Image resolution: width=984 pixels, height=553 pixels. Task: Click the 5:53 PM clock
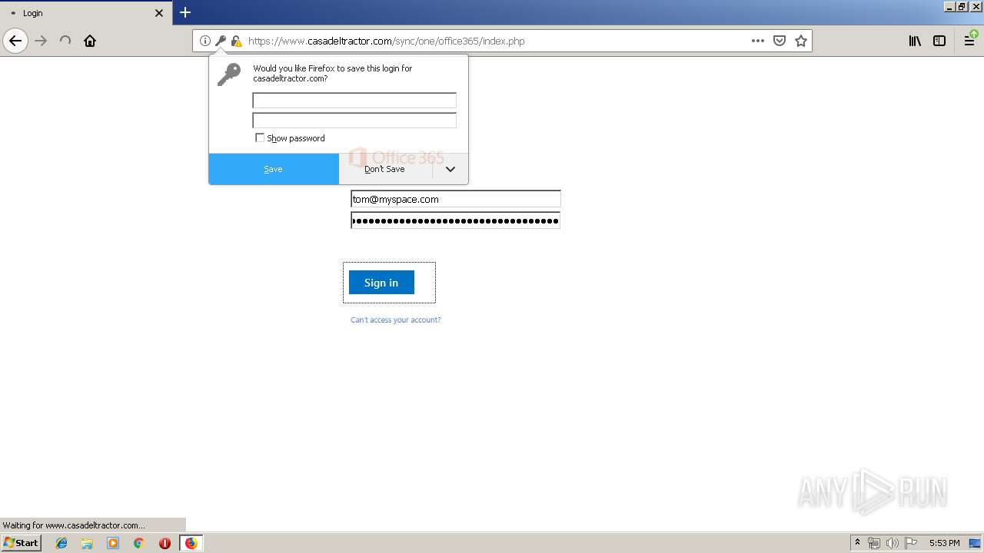click(x=944, y=543)
